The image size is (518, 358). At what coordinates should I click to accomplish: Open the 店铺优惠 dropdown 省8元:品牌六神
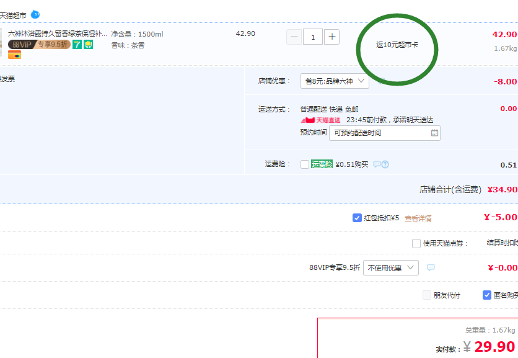[335, 81]
